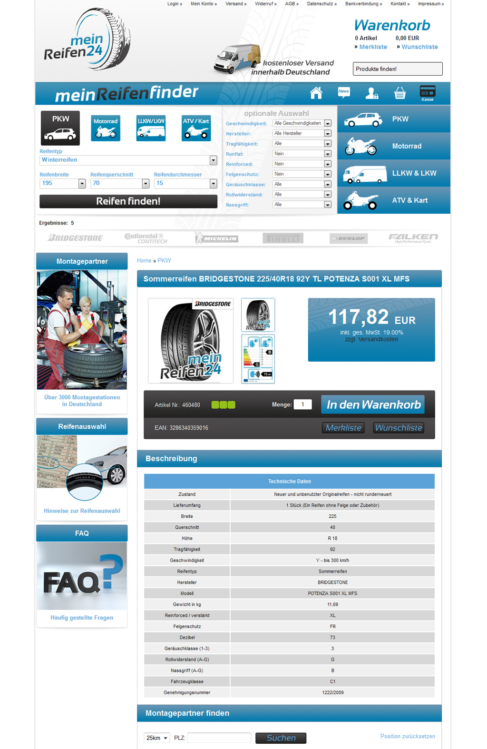Select the LLKW/LKW vehicle type tile
This screenshot has width=487, height=749.
coord(151,128)
